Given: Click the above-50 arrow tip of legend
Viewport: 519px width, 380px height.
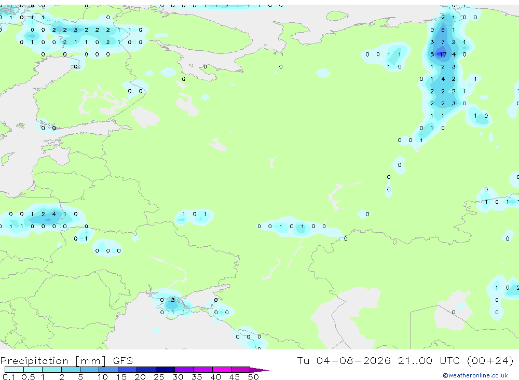Looking at the screenshot, I should point(260,370).
